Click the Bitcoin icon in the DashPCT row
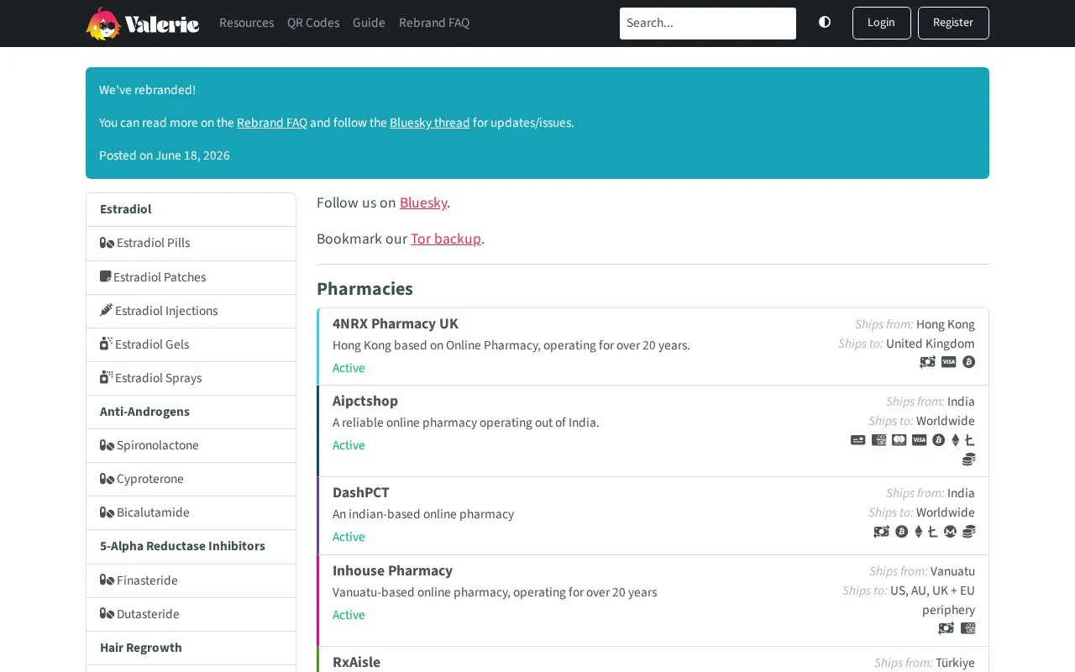 [x=901, y=532]
